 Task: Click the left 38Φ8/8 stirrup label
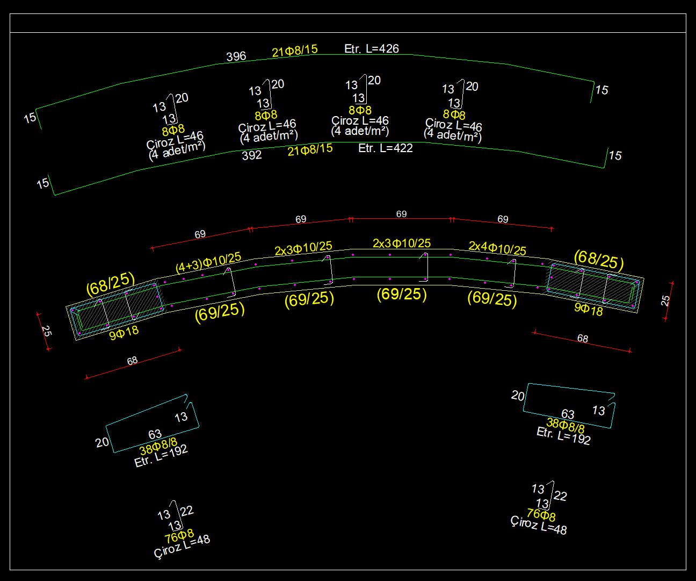(x=158, y=446)
